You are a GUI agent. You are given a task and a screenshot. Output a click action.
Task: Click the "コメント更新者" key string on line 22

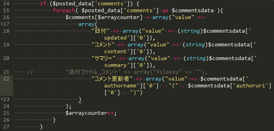[112, 79]
